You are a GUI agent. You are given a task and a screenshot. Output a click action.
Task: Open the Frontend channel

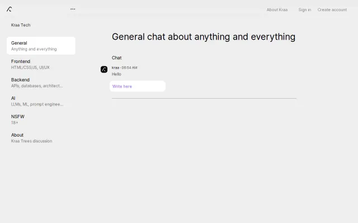41,64
